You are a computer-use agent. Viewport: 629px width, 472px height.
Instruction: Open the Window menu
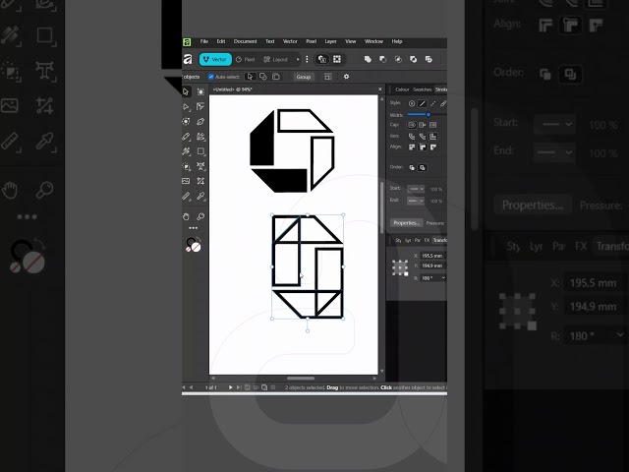(x=373, y=41)
